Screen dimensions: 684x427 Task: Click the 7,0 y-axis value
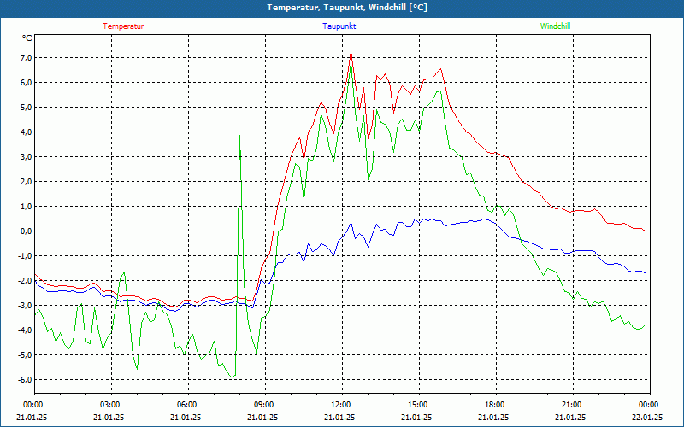(26, 58)
